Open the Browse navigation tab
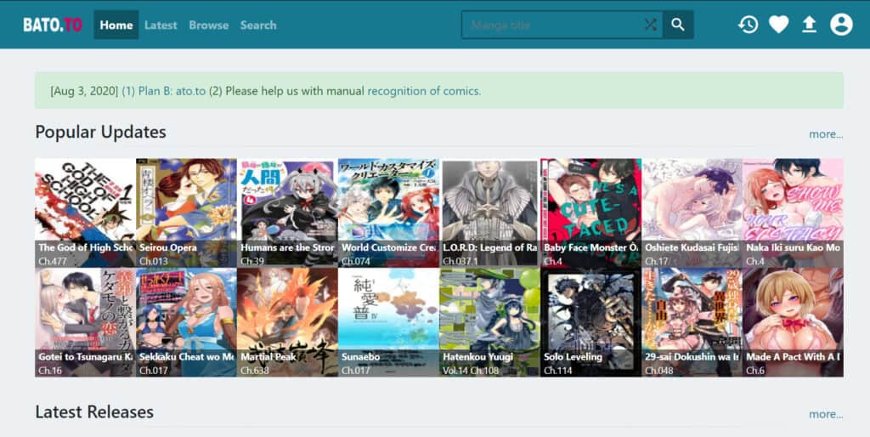870x437 pixels. click(x=208, y=25)
